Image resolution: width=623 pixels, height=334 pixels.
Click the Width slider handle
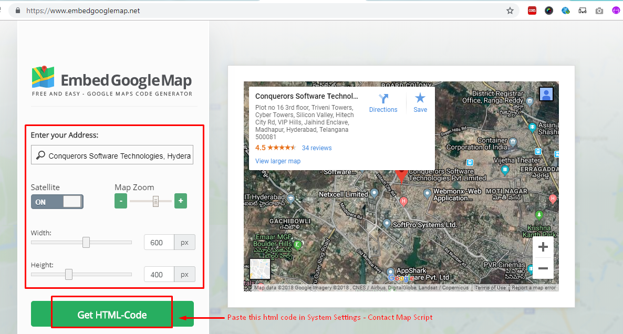pos(86,242)
